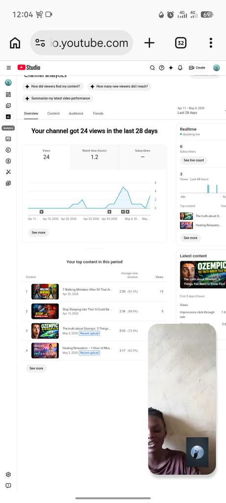Open Subtitles from the sidebar
The height and width of the screenshot is (503, 226).
coord(8,139)
